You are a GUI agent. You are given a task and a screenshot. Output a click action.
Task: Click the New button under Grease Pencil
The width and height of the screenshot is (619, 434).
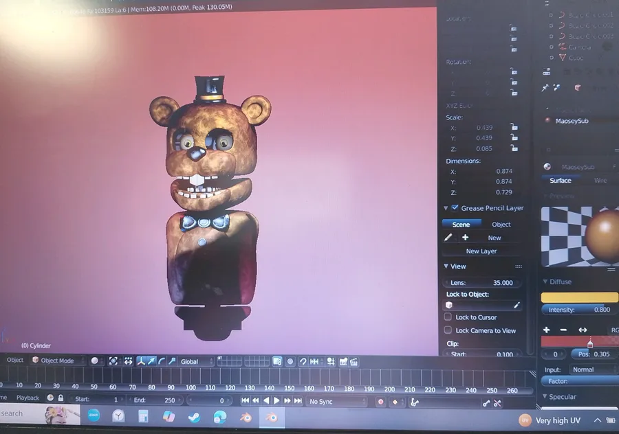click(x=495, y=238)
